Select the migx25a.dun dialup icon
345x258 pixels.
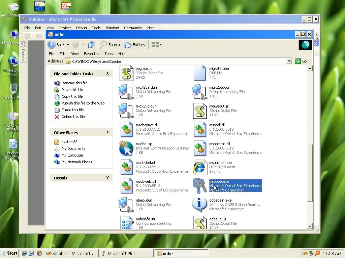[126, 92]
